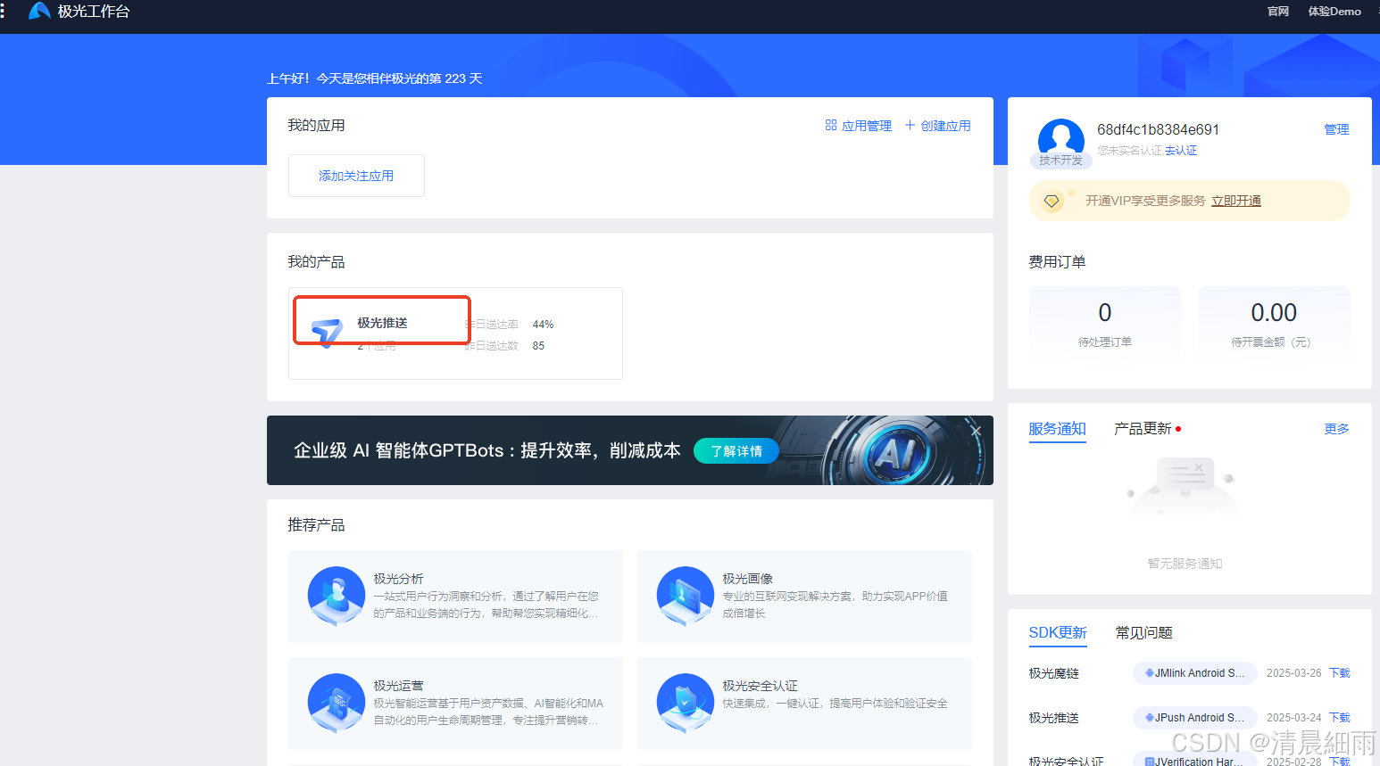Open the 官网 link in header
This screenshot has width=1380, height=766.
1278,12
